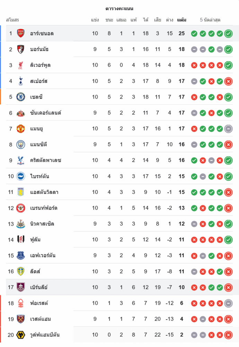Click the Chelsea club crest icon
The width and height of the screenshot is (239, 347).
tap(21, 97)
